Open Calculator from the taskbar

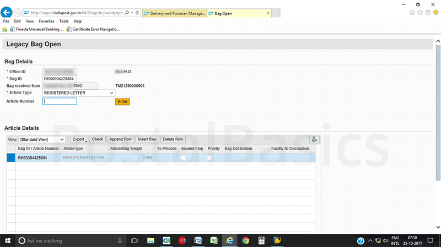tap(262, 241)
